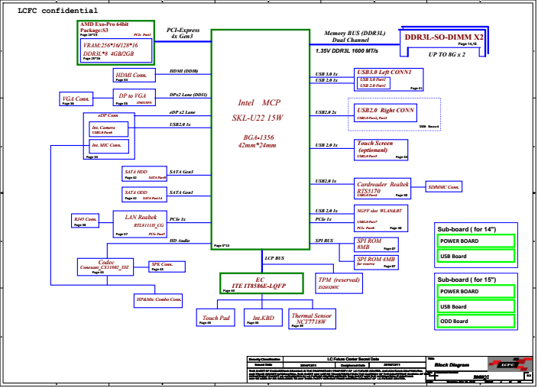Click the 'USB3.0 Left CONN1' heading
Viewport: 538px width, 388px height.
[x=384, y=72]
